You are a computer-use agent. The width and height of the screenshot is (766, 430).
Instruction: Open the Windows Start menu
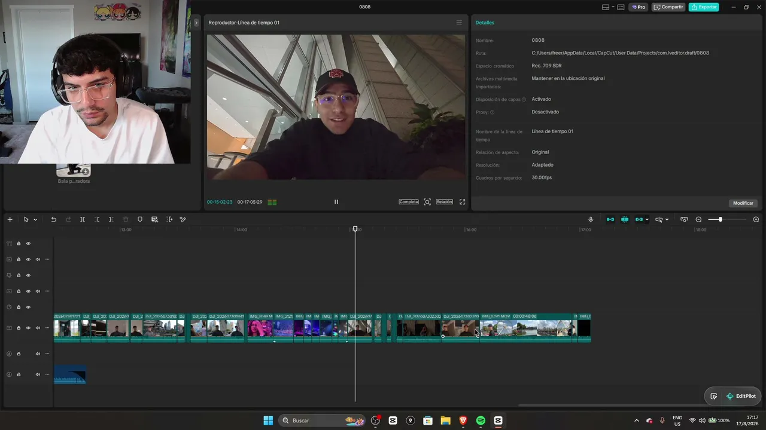[268, 420]
